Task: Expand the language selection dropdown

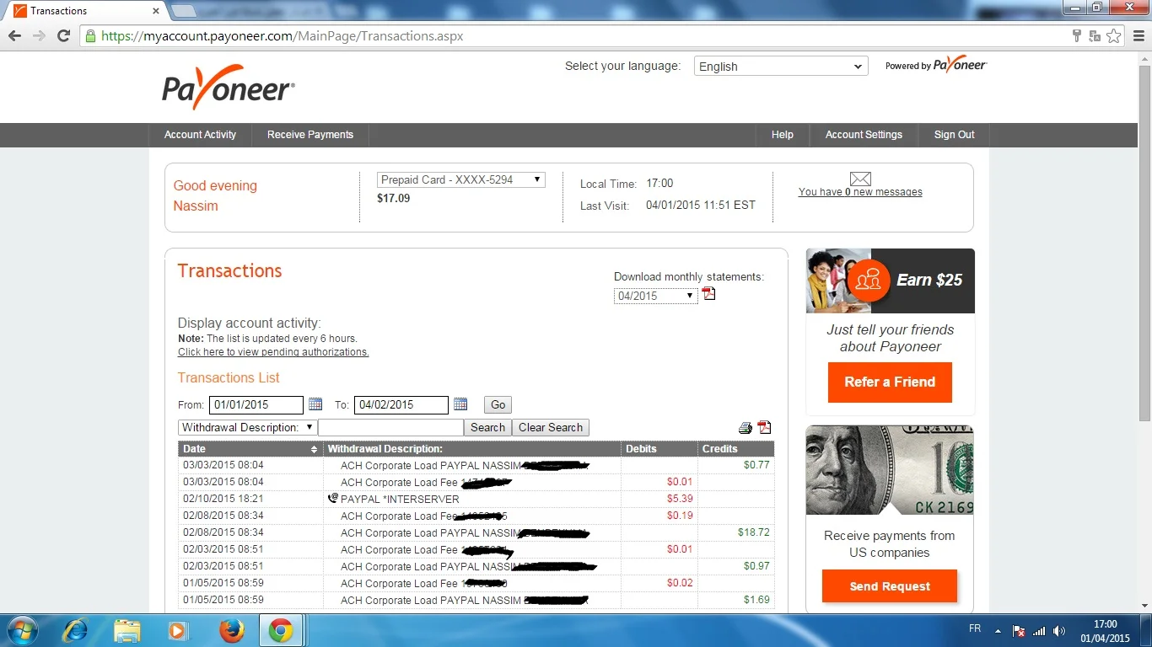Action: pos(780,67)
